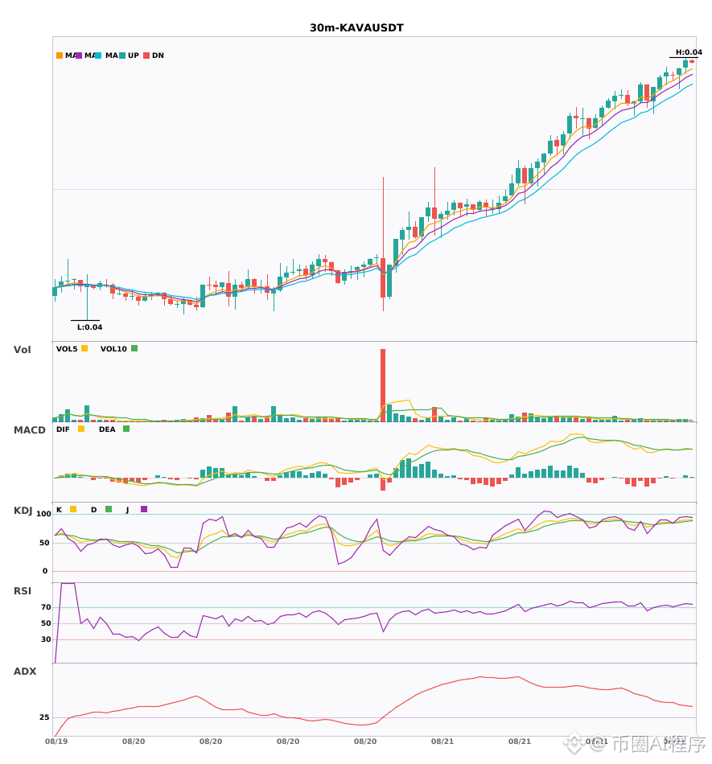Click the yellow VOL5 legend swatch
The width and height of the screenshot is (712, 764).
(x=84, y=348)
